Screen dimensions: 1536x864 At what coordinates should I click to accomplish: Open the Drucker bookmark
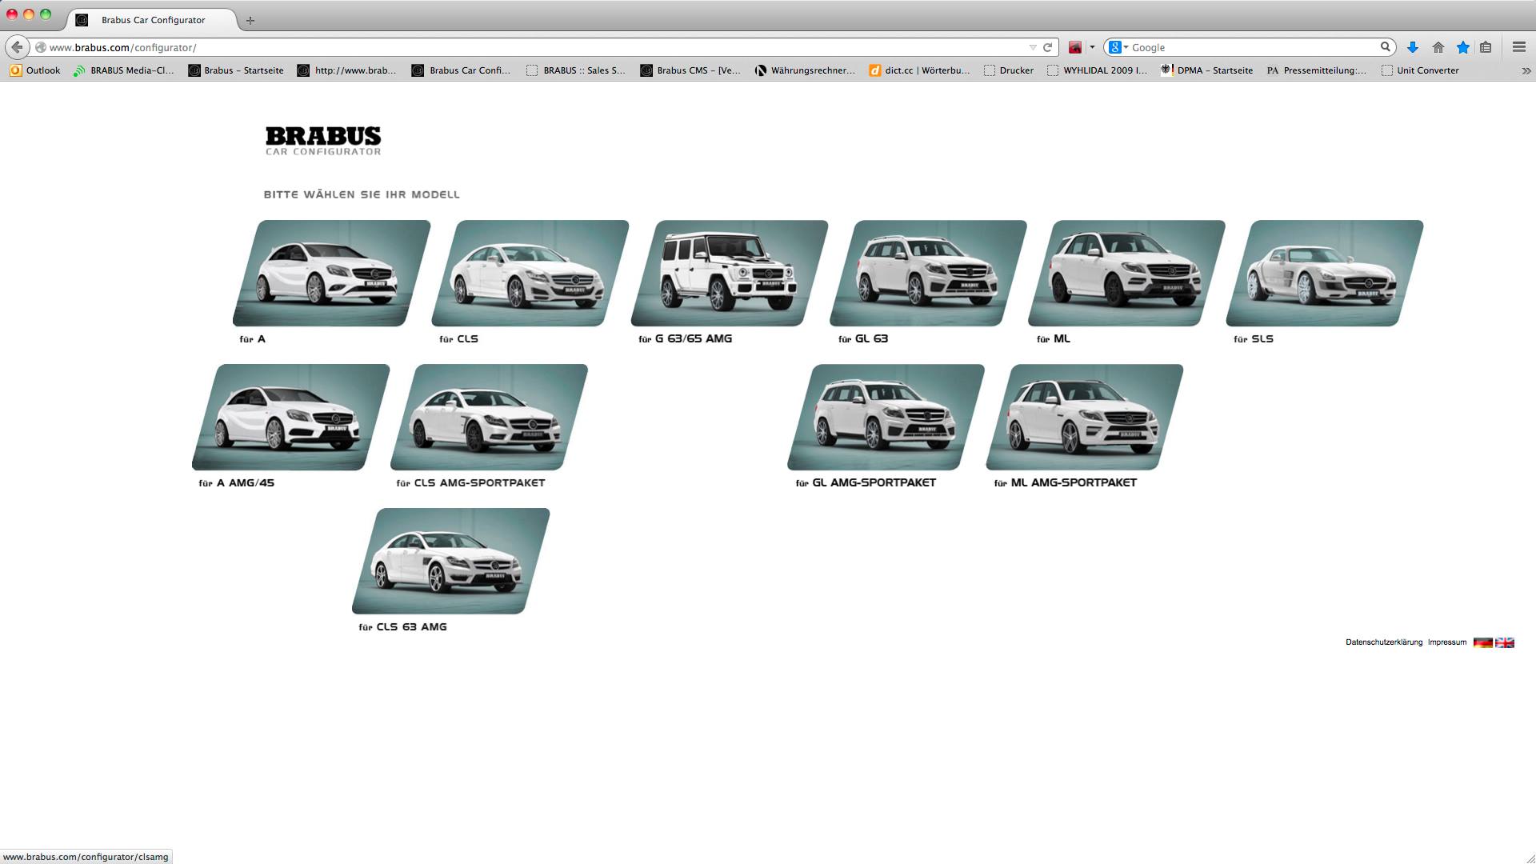point(1009,70)
